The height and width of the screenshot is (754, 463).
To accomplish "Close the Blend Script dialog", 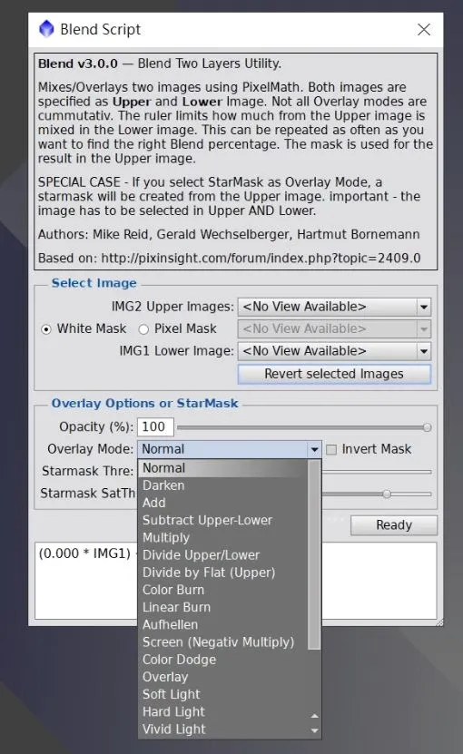I will pyautogui.click(x=424, y=29).
